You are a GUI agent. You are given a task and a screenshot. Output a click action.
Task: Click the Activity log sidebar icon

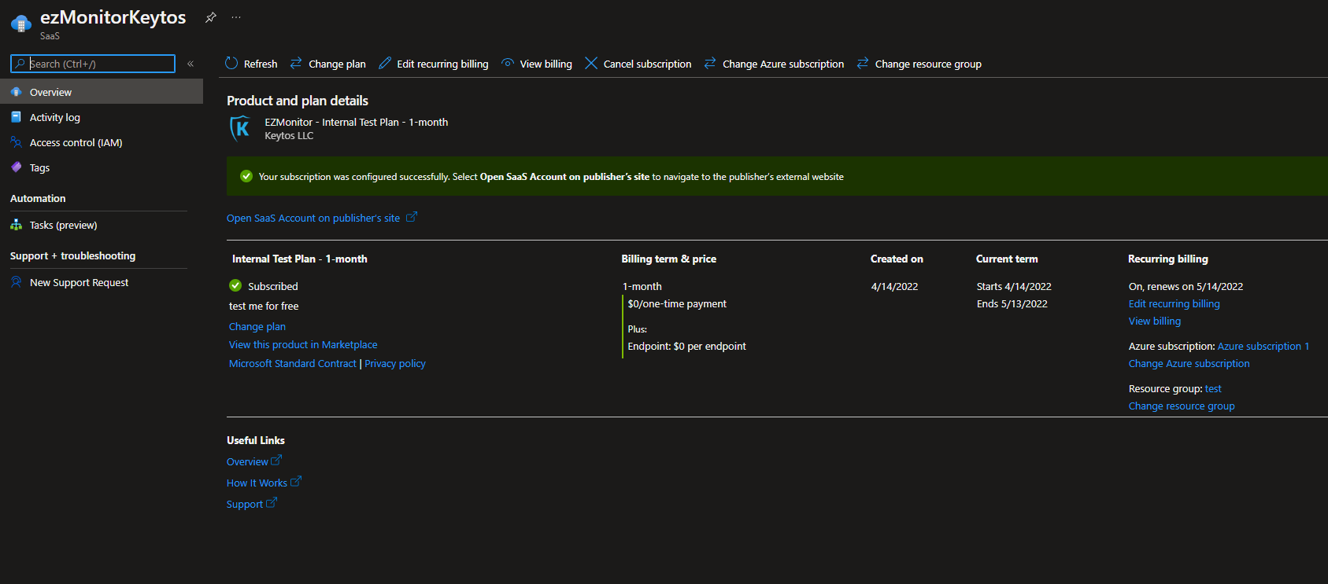(16, 117)
